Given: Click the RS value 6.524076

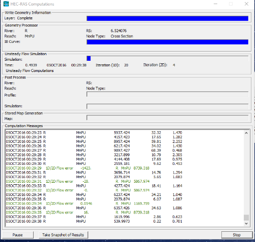Looking at the screenshot, I should tap(119, 31).
